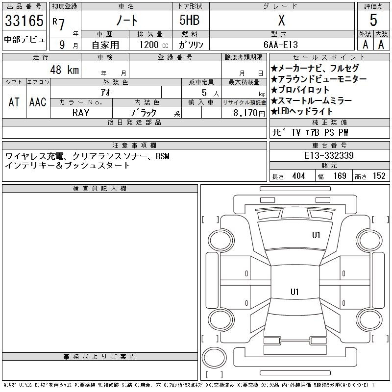Image resolution: width=392 pixels, height=392 pixels.
Task: Click the grade value X
Action: pyautogui.click(x=281, y=20)
